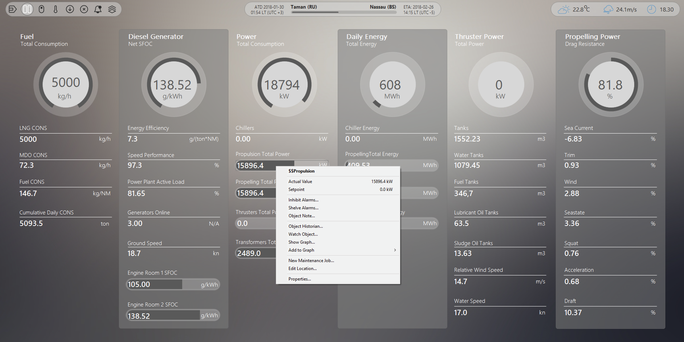This screenshot has height=342, width=684.
Task: Click the Energy Efficiency value 7.3
Action: tap(132, 139)
